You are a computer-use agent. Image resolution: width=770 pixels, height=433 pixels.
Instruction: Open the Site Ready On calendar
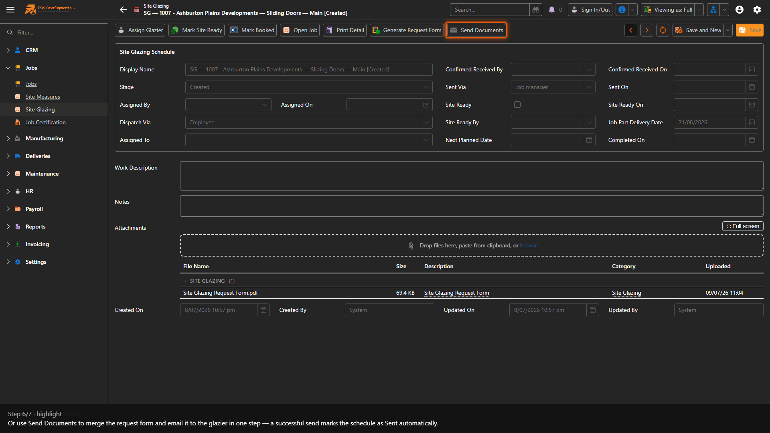pos(752,105)
